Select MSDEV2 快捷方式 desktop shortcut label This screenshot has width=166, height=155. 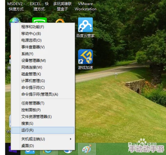coord(16,6)
